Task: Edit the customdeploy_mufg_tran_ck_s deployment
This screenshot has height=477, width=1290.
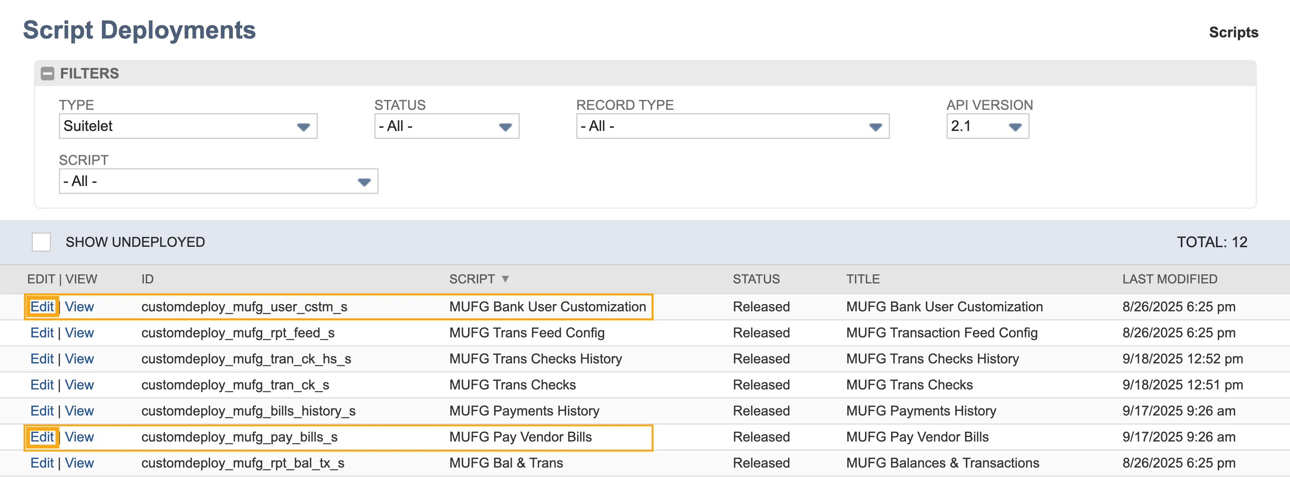Action: [42, 385]
